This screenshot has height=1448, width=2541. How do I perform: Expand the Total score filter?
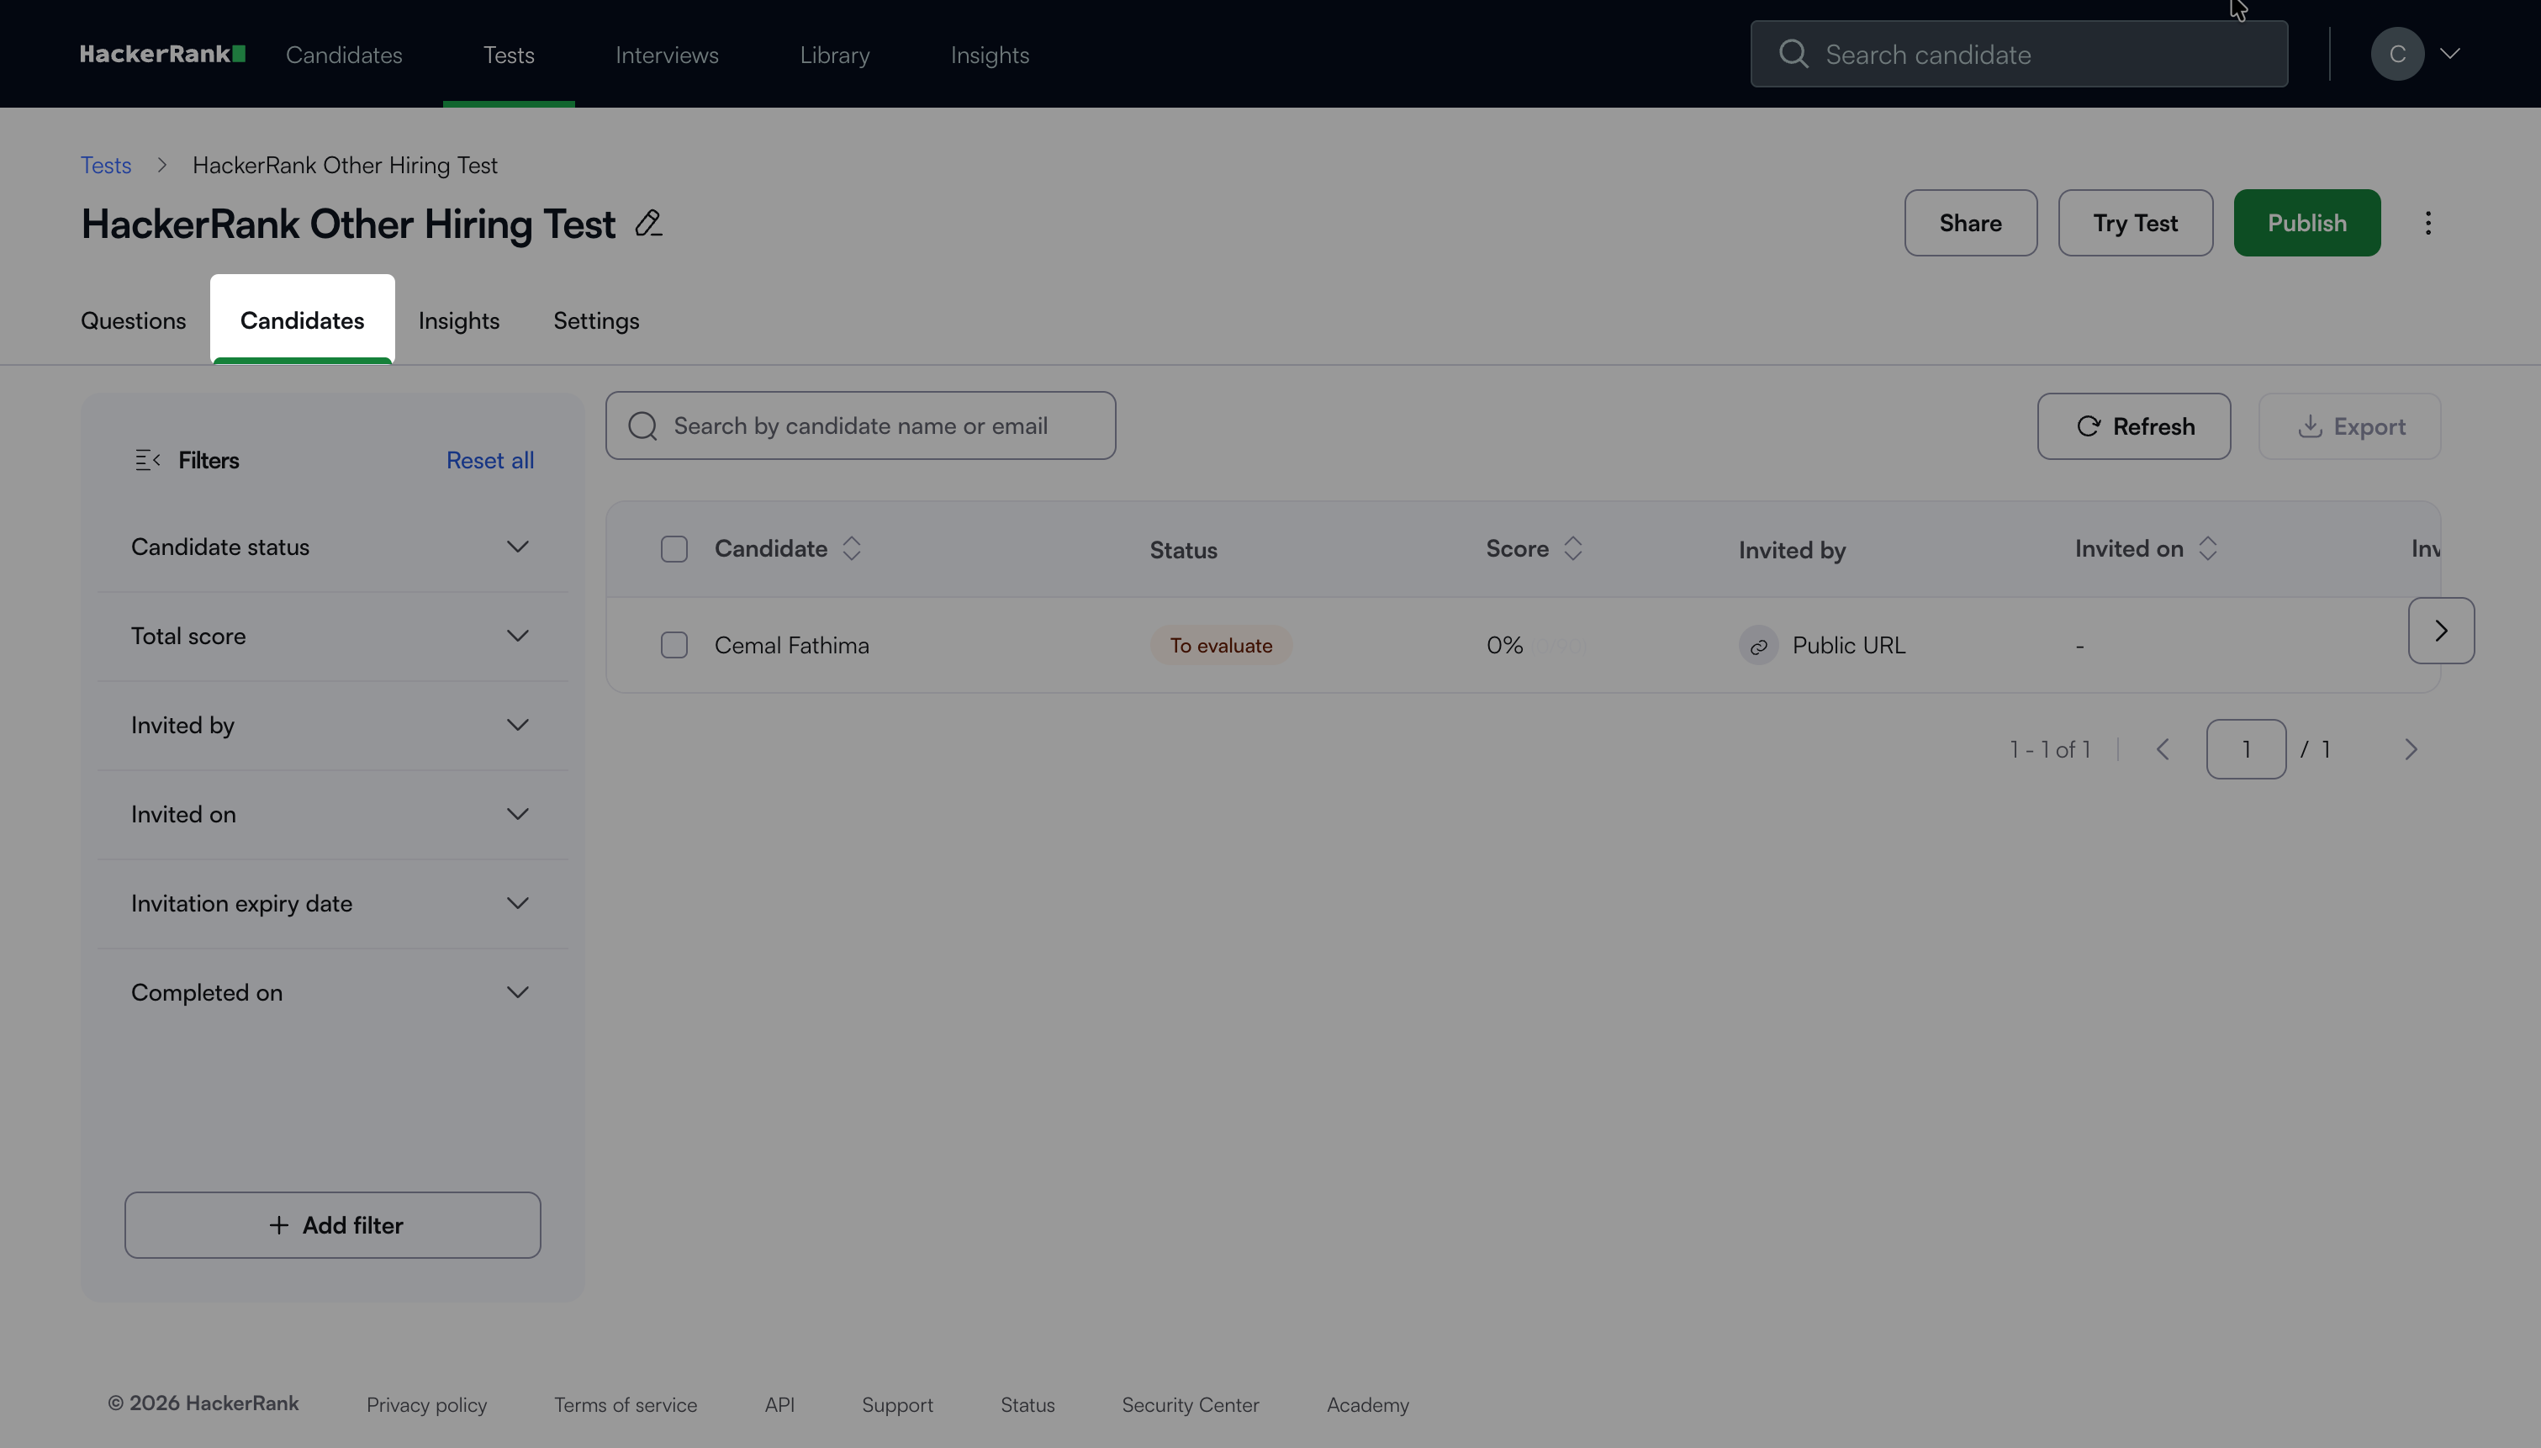[517, 636]
